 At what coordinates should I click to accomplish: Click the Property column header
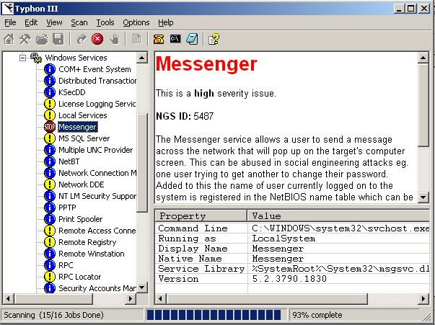point(201,216)
